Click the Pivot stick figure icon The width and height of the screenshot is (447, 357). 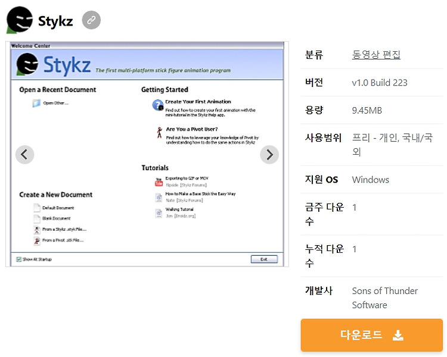[x=160, y=133]
